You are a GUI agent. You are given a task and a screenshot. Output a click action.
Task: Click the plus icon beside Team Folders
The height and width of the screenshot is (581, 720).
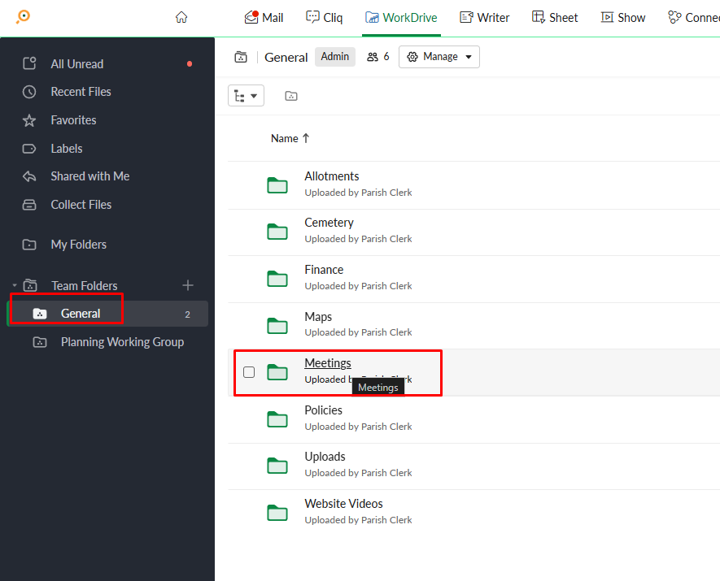tap(188, 285)
